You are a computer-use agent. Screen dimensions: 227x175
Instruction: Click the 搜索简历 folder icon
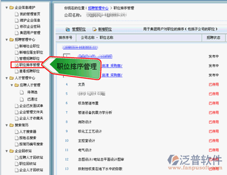click(x=11, y=125)
